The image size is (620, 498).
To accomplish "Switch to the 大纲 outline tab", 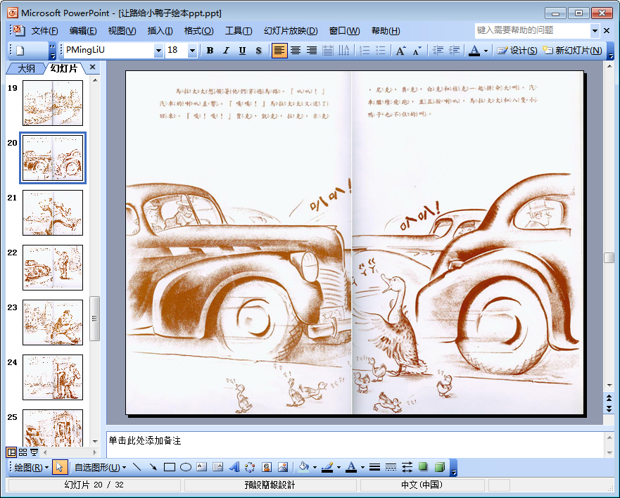I will 26,68.
